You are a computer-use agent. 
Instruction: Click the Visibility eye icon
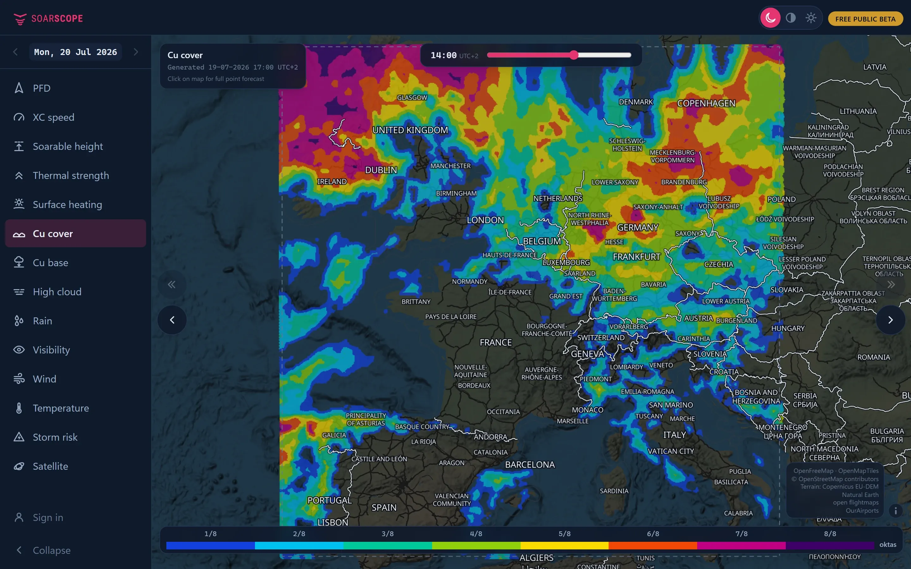pos(19,350)
